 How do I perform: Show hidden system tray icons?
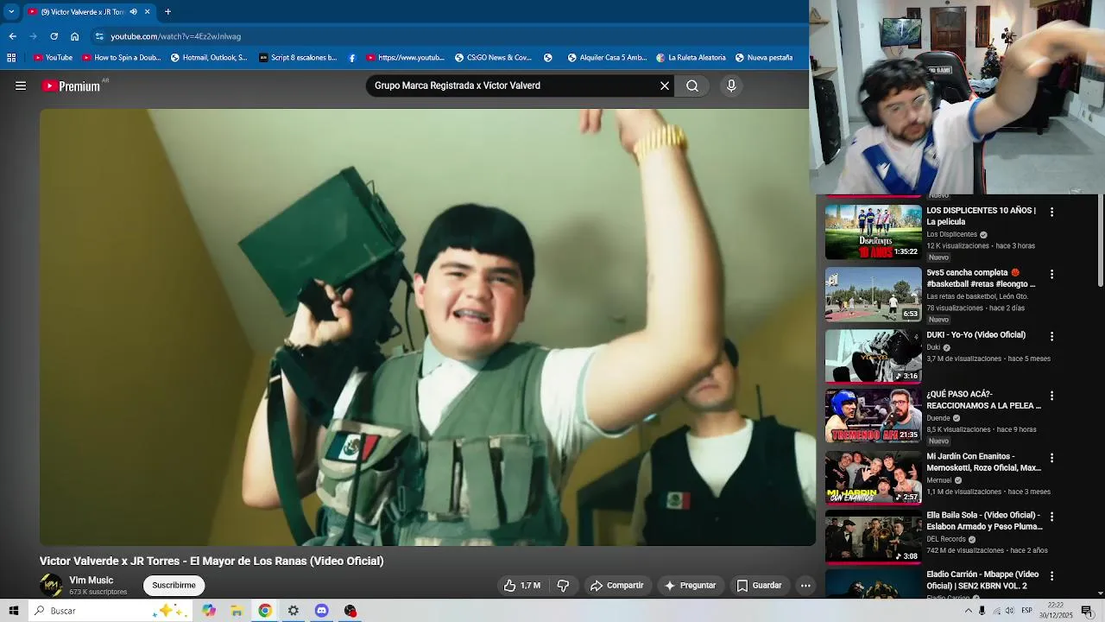[x=968, y=611]
